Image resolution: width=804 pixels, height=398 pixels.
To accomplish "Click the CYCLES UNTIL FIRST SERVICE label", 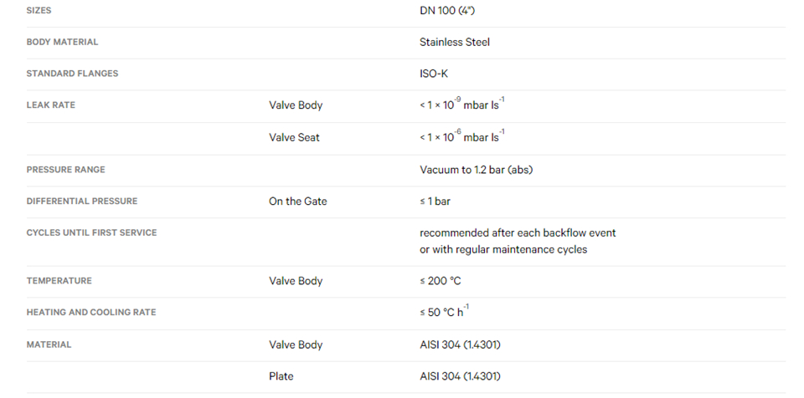I will coord(92,232).
